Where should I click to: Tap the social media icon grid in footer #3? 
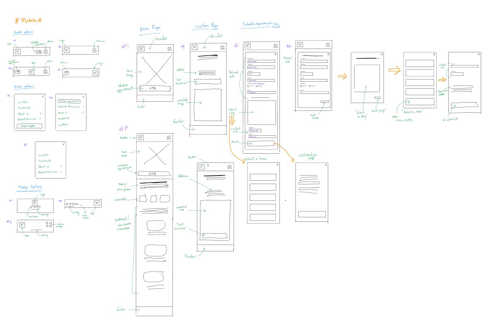pos(48,224)
